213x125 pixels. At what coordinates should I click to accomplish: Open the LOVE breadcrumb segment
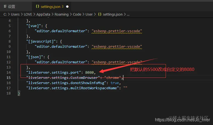click(28, 14)
